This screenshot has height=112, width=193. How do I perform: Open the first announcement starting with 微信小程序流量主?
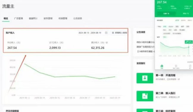click(x=146, y=42)
